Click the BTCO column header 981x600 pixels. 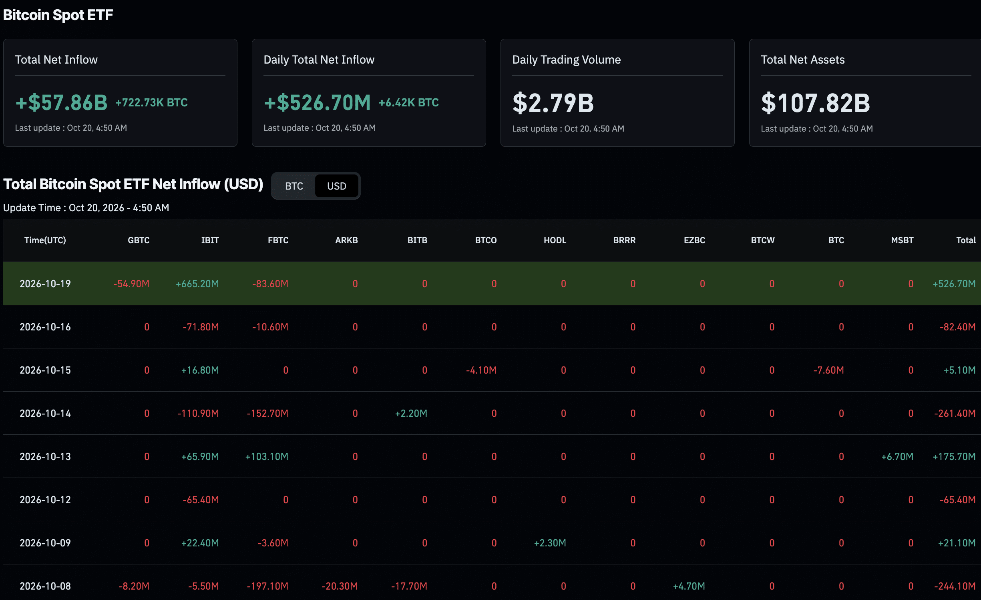click(486, 240)
